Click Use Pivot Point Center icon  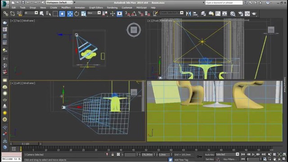(105, 13)
